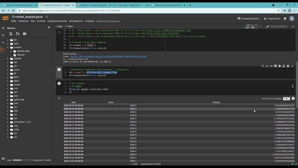Screen dimensions: 298x168
Task: Sort table by the change column header
Action: coord(216,103)
